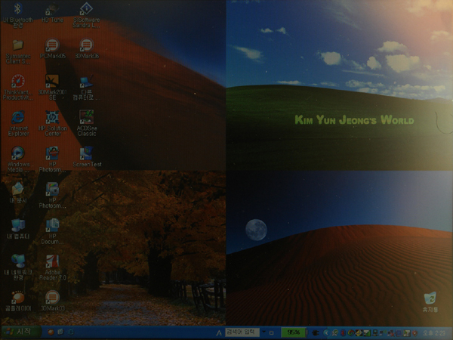453x340 pixels.
Task: Click the second quick launch taskbar icon
Action: point(60,332)
